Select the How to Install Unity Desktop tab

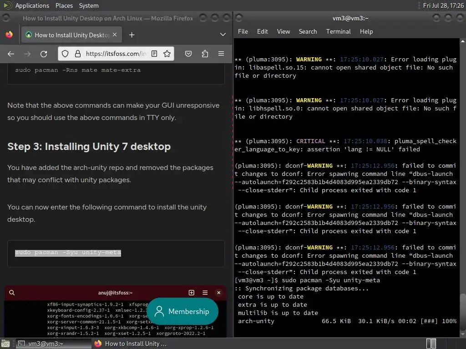71,35
